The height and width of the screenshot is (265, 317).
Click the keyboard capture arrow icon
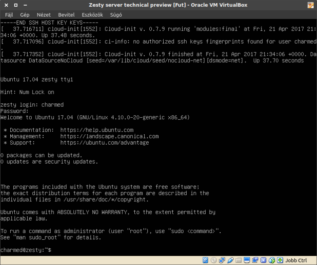click(280, 260)
